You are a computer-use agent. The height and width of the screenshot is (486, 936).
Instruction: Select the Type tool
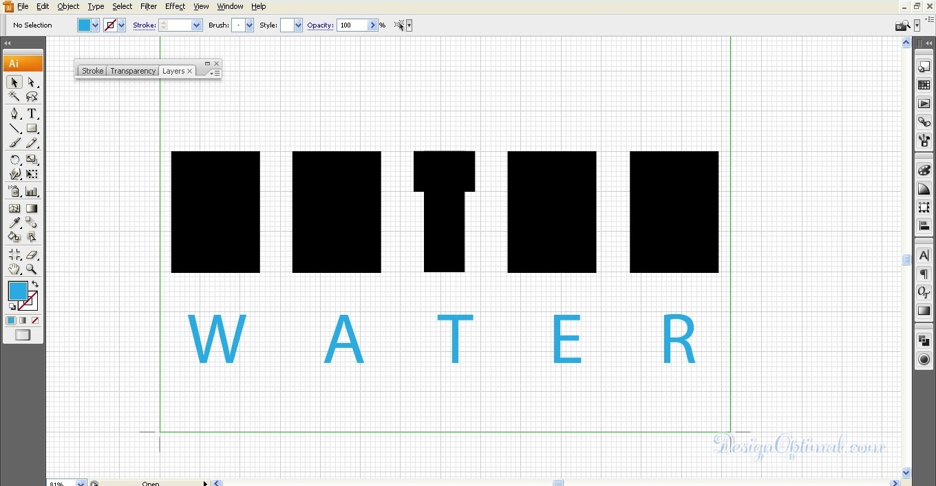click(x=32, y=114)
